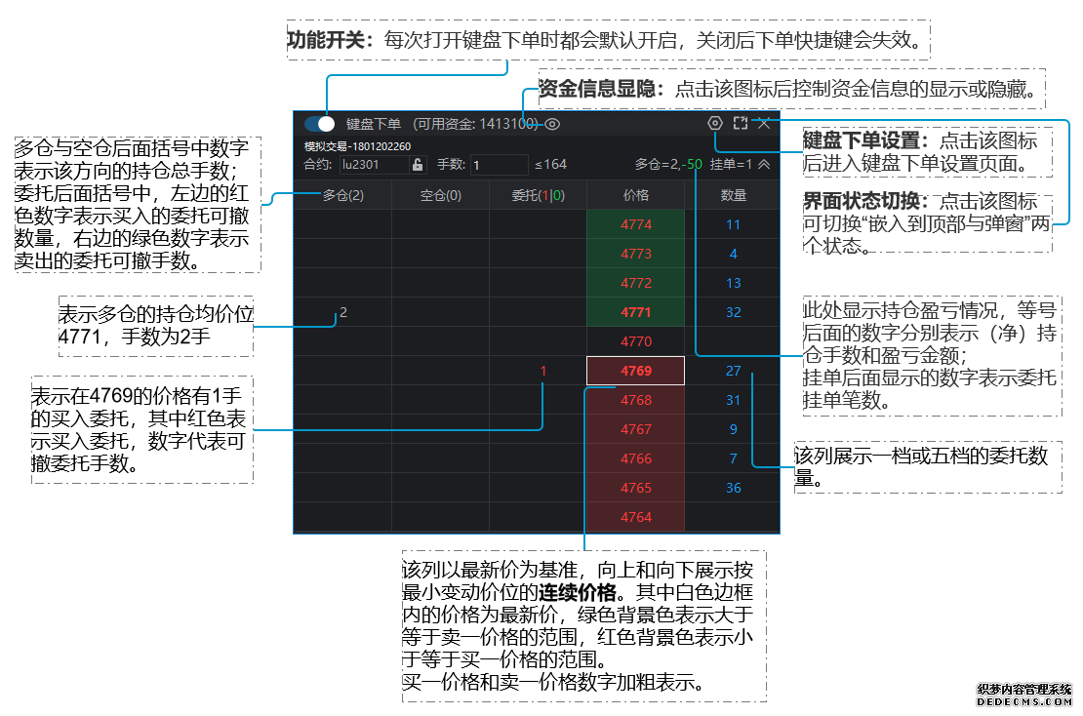Screen dimensions: 1083x716
Task: Select the 空仓(0) column header
Action: pyautogui.click(x=440, y=195)
